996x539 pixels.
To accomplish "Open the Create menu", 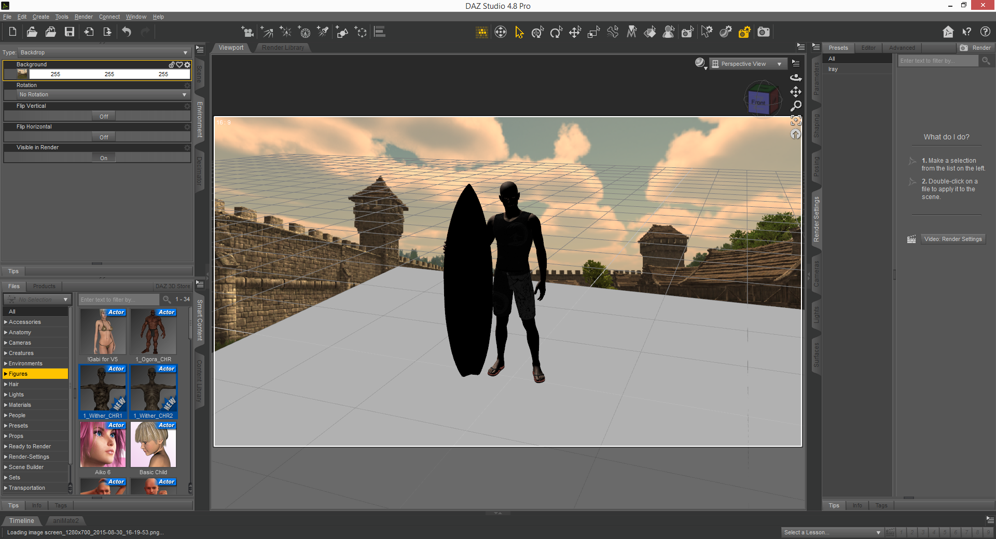I will tap(41, 17).
